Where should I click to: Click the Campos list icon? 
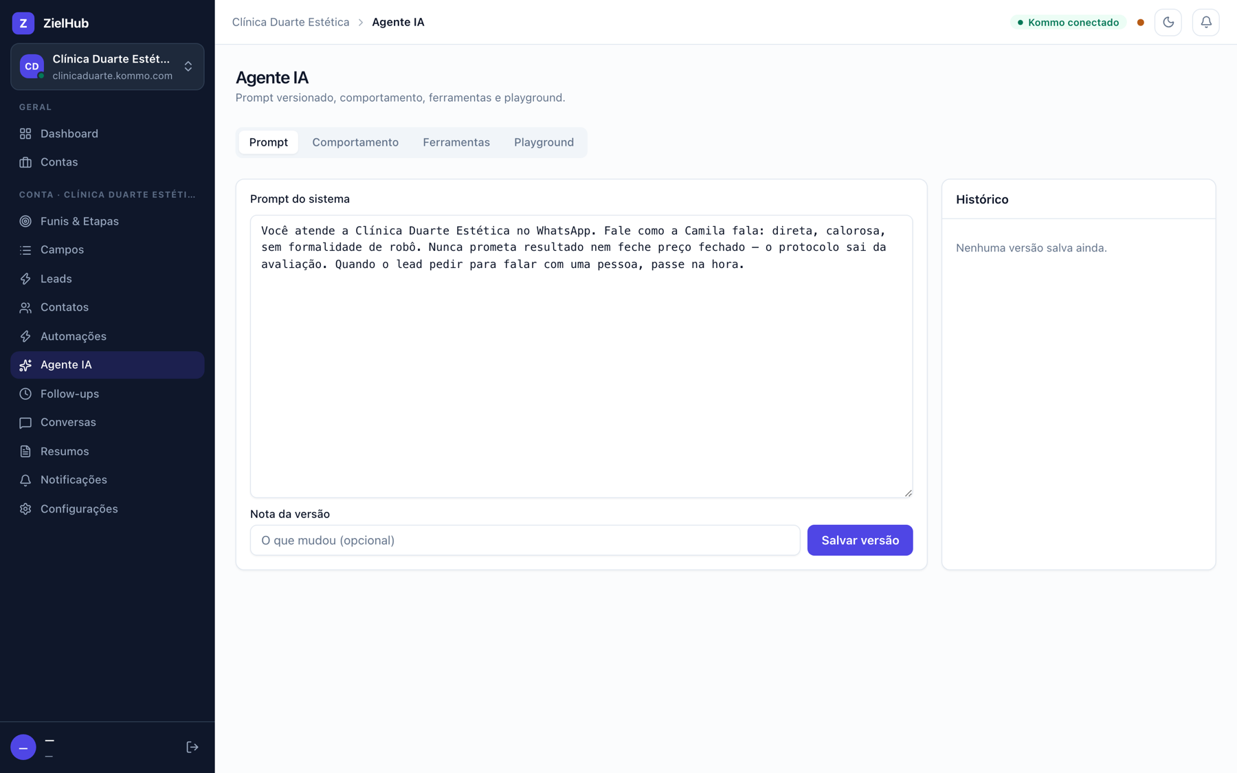[25, 250]
